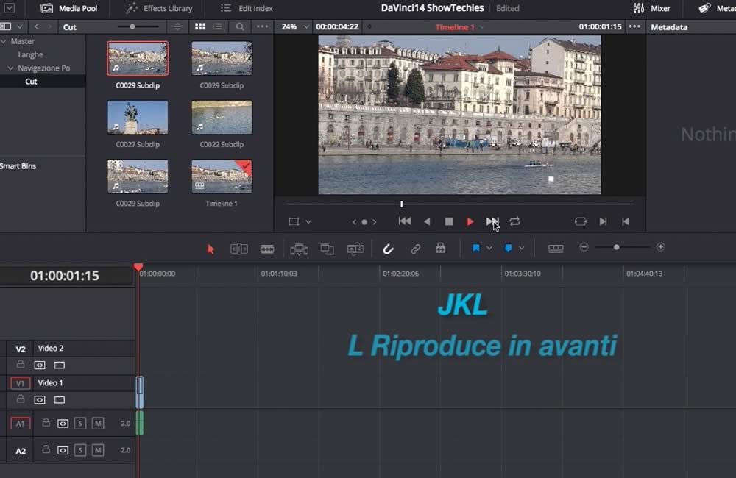The image size is (736, 478).
Task: Click the Insert Clip icon
Action: point(299,249)
